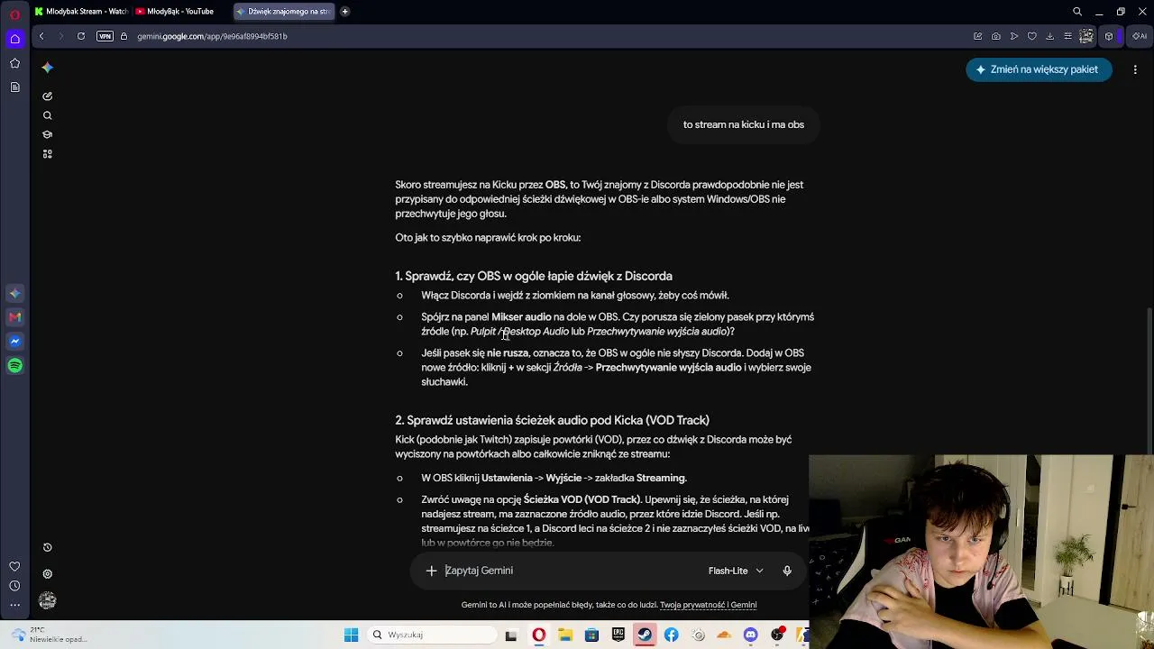The width and height of the screenshot is (1154, 649).
Task: Open Gmail from Opera sidebar
Action: tap(14, 317)
